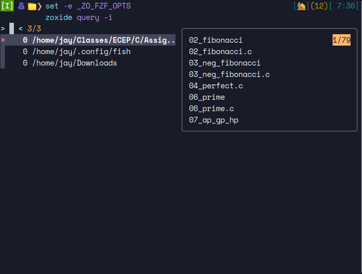The image size is (362, 274).
Task: Click the green [I] vim mode indicator
Action: 7,6
